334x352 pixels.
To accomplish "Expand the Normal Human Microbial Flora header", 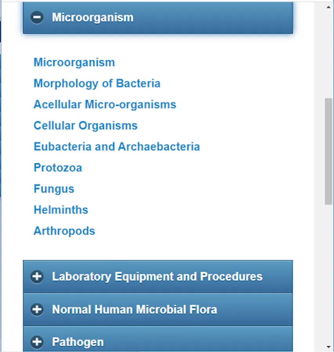I will [x=134, y=309].
